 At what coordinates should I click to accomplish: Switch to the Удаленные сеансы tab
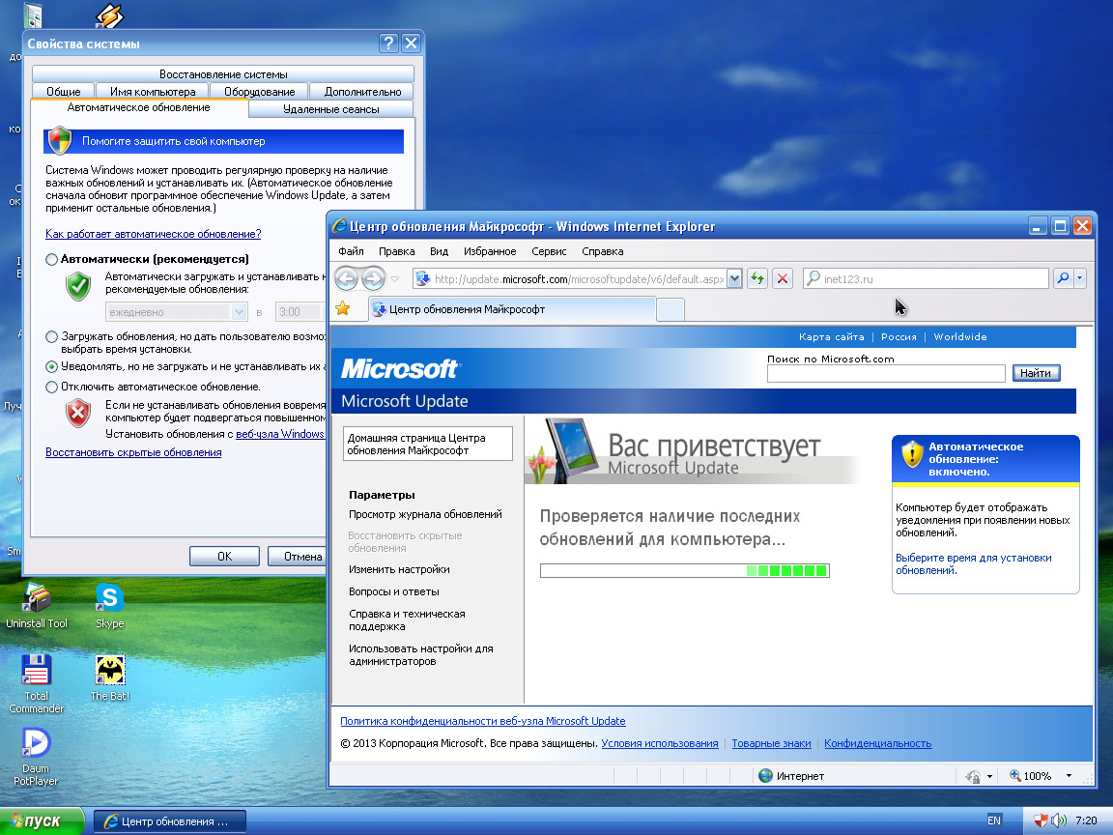coord(330,109)
